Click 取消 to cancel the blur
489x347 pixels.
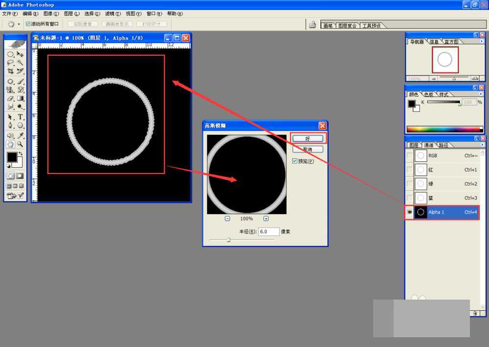[x=308, y=150]
